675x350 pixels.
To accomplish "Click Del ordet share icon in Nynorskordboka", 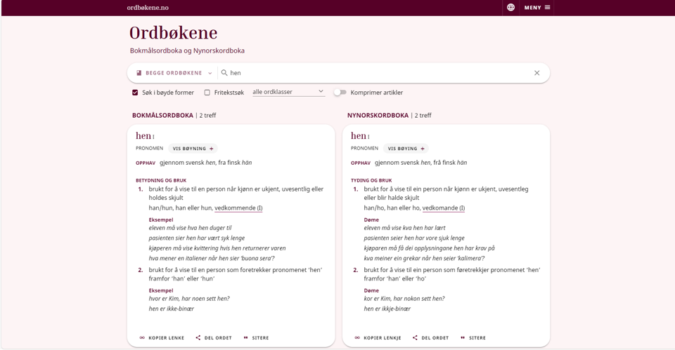I will click(x=415, y=338).
